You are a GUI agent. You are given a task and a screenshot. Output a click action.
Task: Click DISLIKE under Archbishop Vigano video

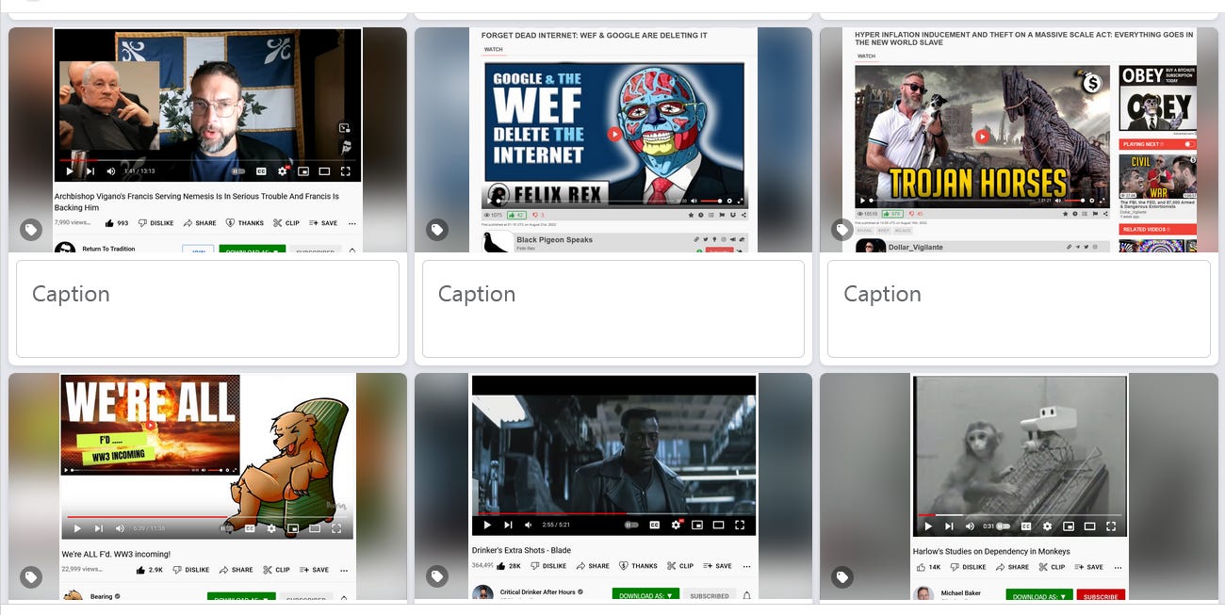(156, 223)
